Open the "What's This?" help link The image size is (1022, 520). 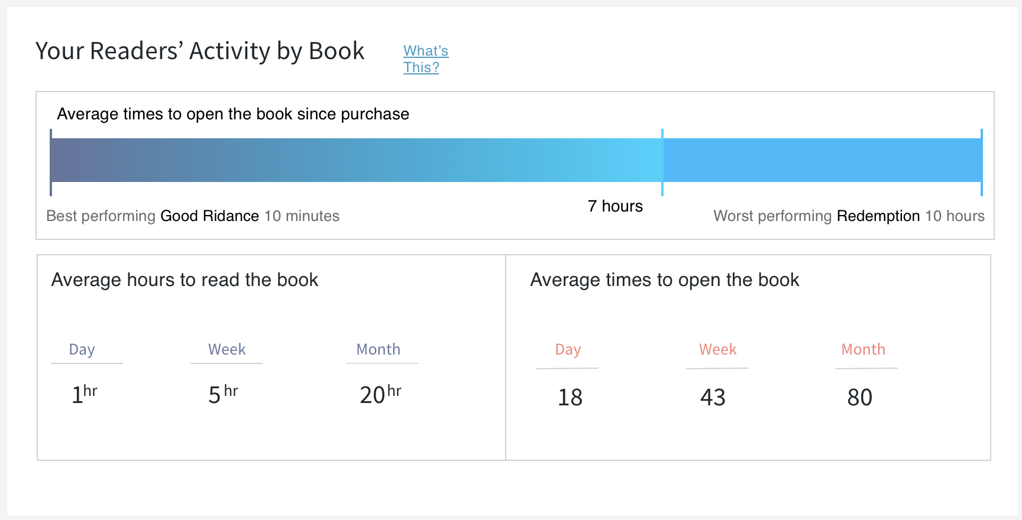coord(425,59)
